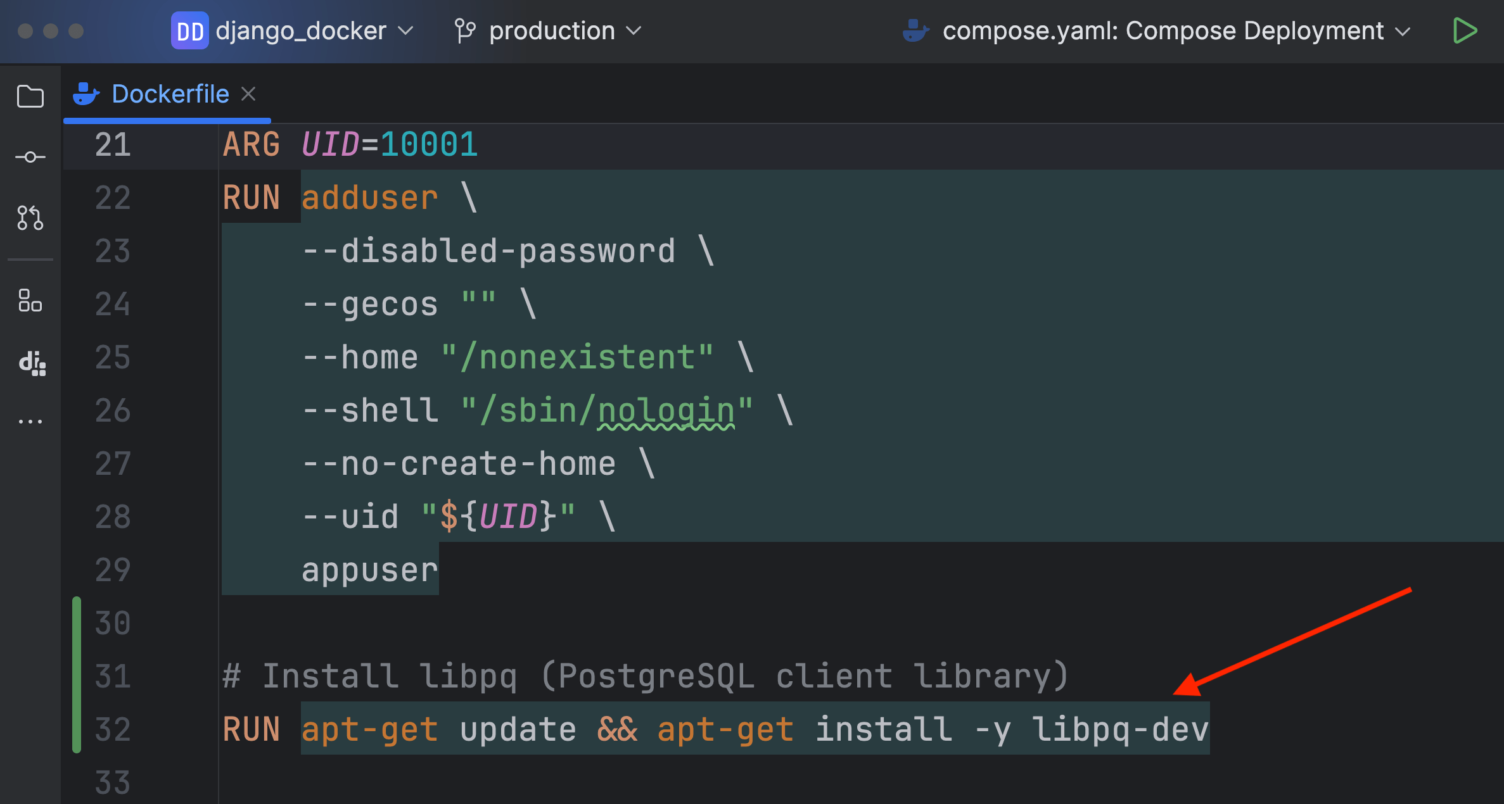Expand the django_docker project dropdown
This screenshot has width=1504, height=804.
tap(405, 30)
